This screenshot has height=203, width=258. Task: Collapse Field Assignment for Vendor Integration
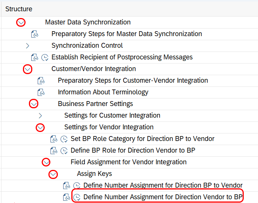point(46,162)
